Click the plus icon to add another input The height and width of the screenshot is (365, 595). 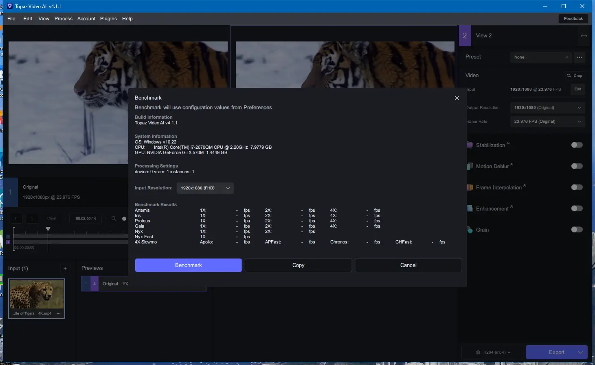pyautogui.click(x=65, y=268)
